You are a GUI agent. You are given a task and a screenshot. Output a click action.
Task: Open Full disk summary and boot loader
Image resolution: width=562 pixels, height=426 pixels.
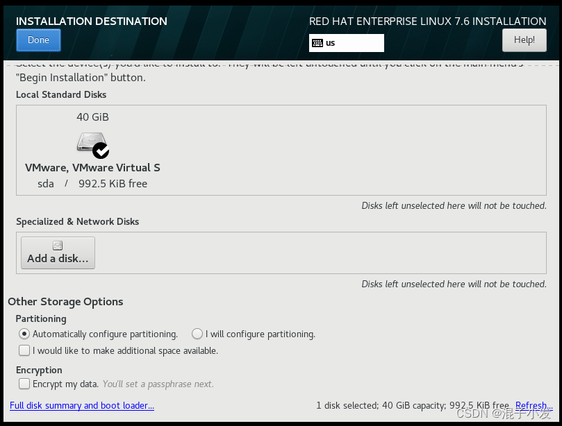(82, 405)
